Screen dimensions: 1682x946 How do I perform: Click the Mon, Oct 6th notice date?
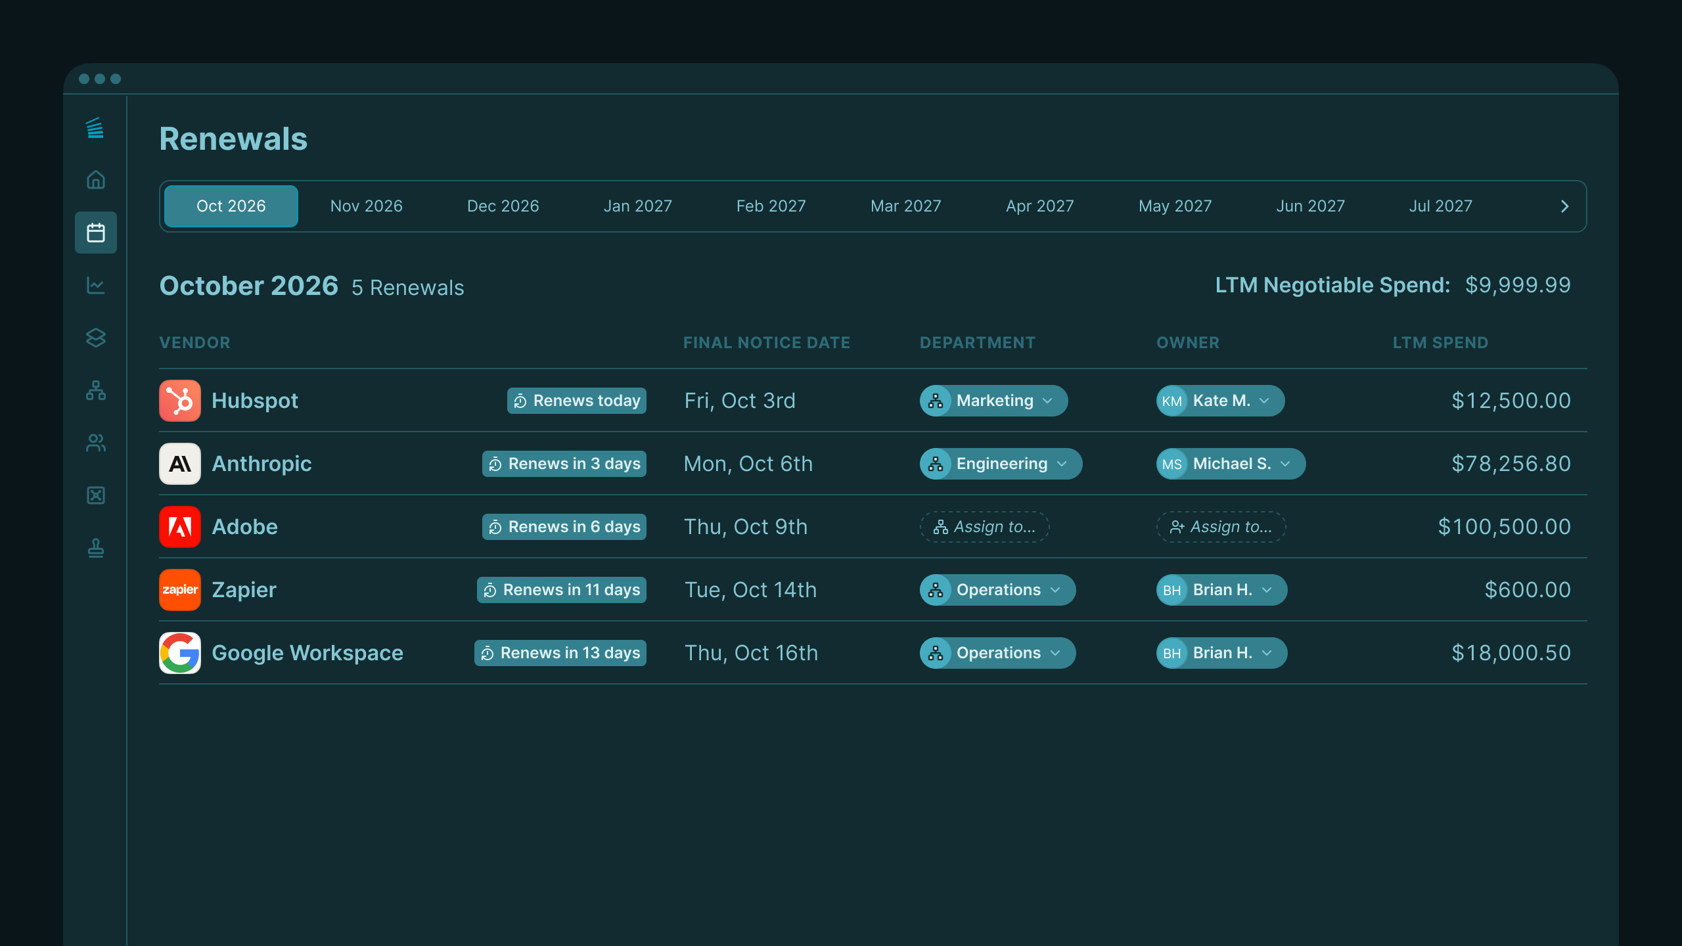748,464
